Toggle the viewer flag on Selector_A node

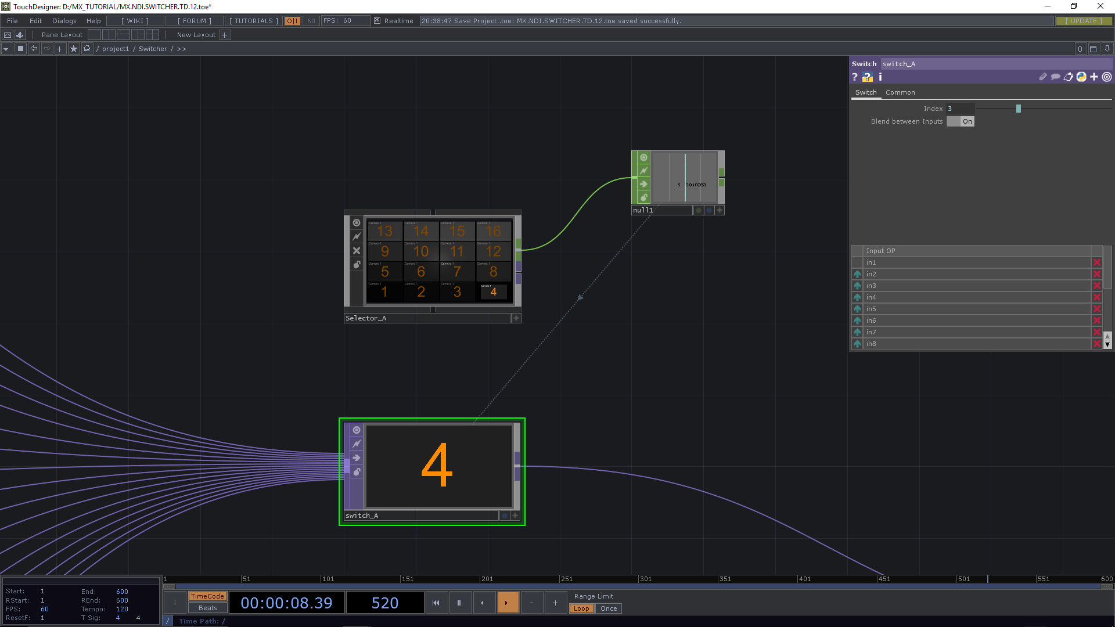click(357, 223)
